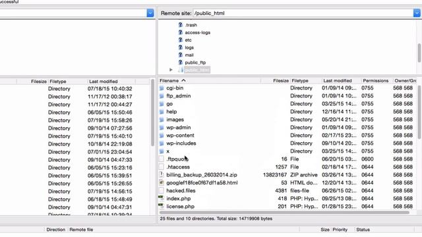
Task: Select local directory modified 06/18/15 15:48:49
Action: [x=75, y=199]
